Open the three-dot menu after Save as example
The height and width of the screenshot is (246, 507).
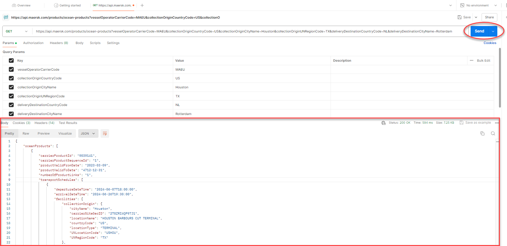coord(497,123)
